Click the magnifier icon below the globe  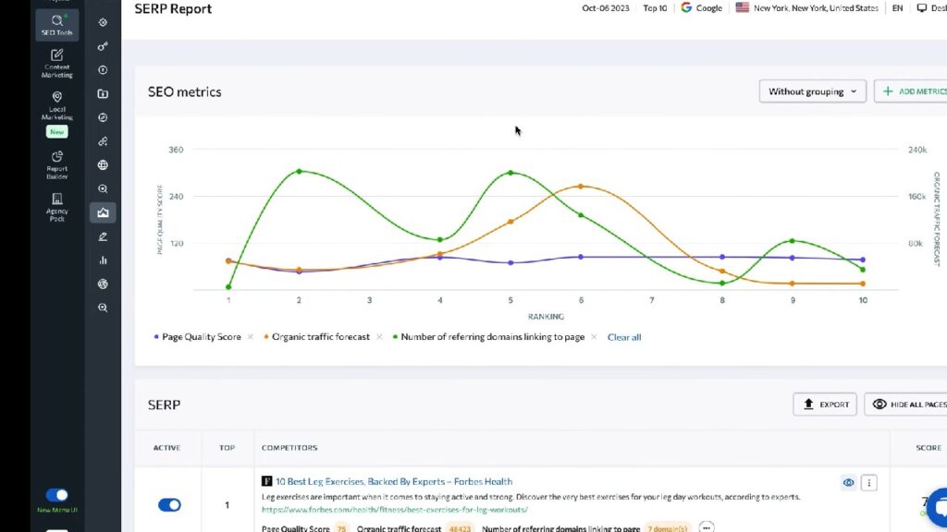(103, 188)
